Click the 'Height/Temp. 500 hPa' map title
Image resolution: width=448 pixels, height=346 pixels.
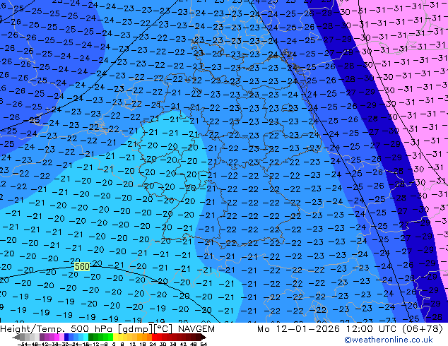[x=57, y=329]
